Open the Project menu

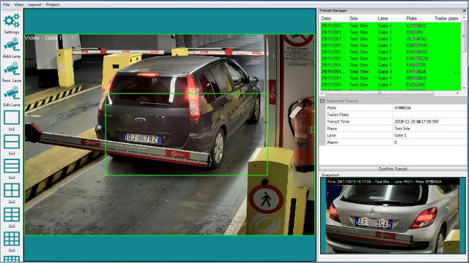click(x=52, y=4)
